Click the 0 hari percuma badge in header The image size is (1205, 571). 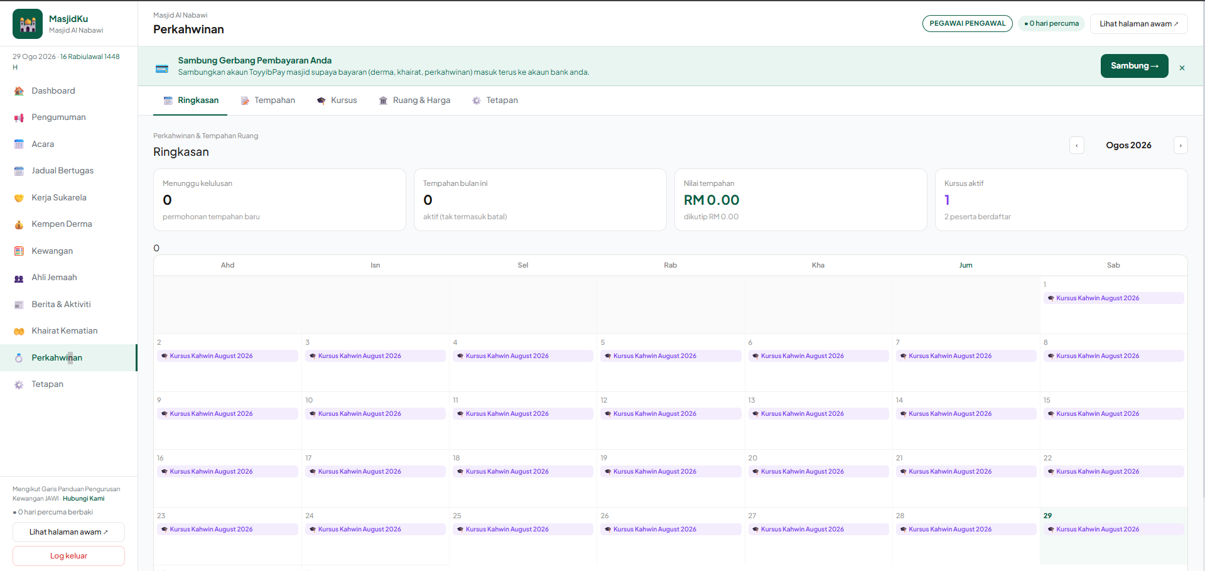coord(1051,24)
